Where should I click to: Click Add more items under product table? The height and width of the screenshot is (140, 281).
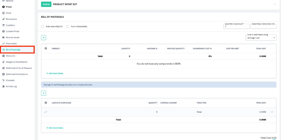tap(55, 73)
